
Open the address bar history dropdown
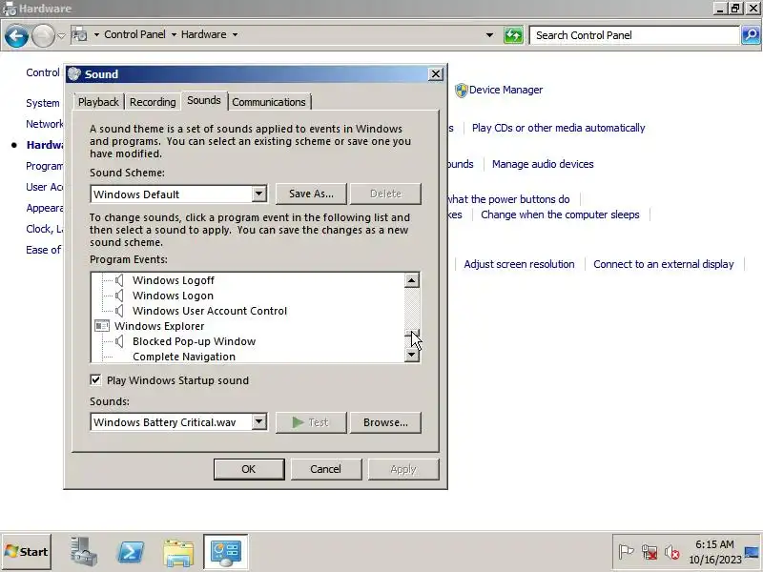[x=489, y=35]
